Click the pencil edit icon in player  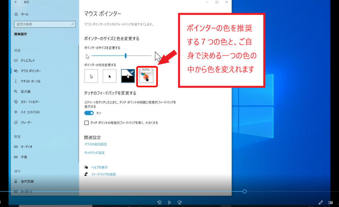pos(320,202)
